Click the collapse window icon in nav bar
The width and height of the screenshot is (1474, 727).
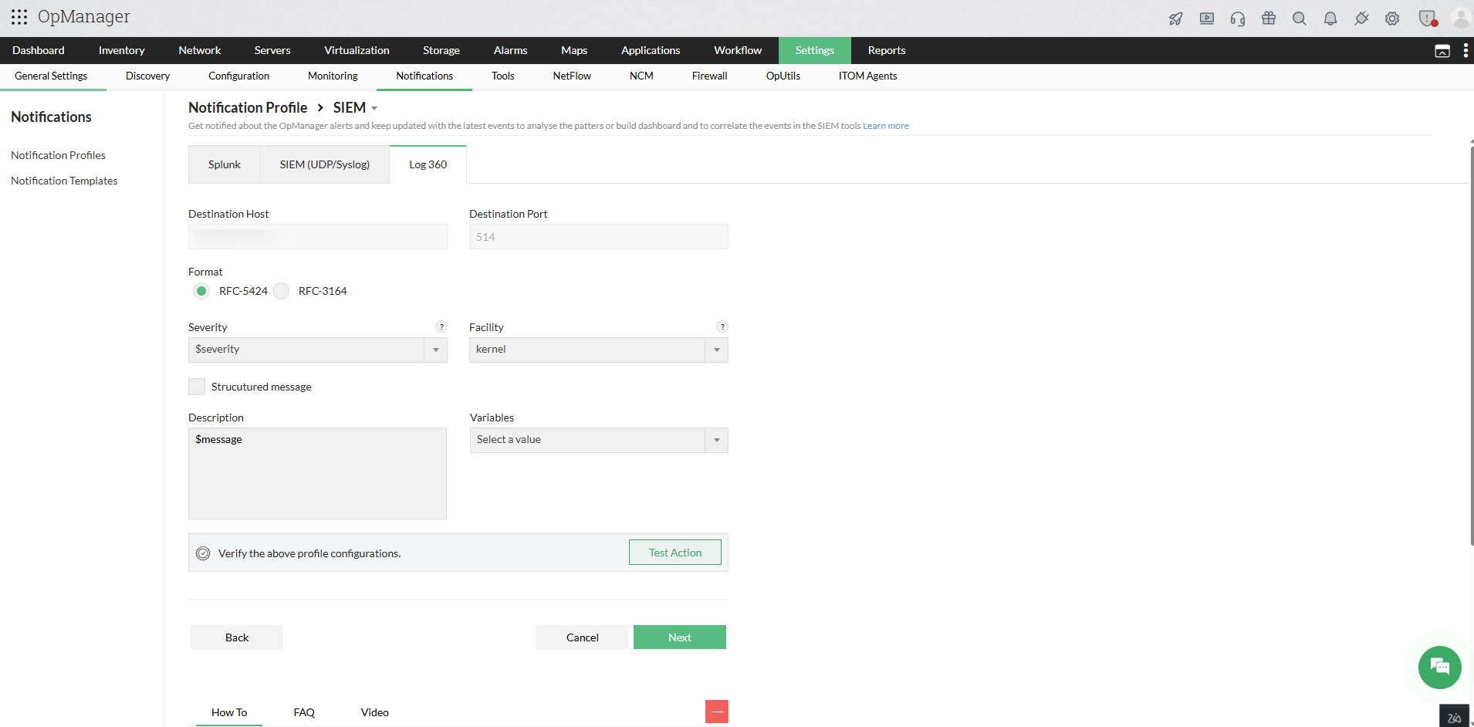point(1442,51)
